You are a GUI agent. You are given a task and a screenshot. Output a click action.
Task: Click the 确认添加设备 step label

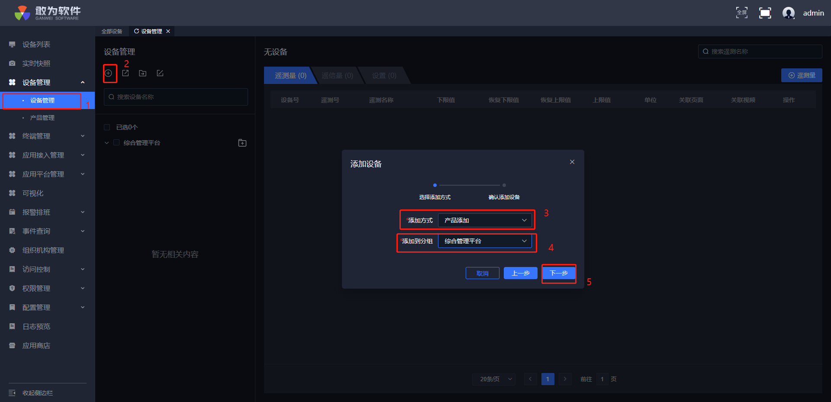(x=504, y=197)
